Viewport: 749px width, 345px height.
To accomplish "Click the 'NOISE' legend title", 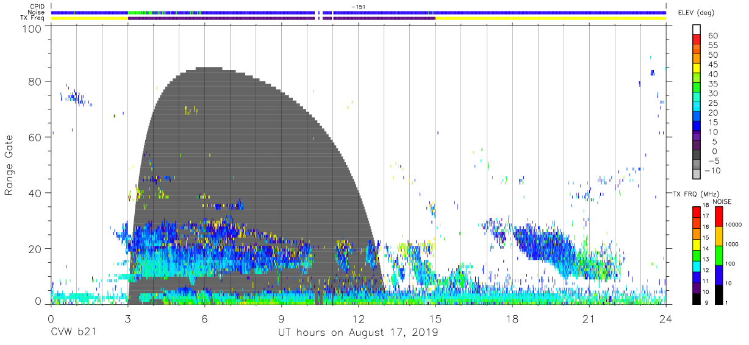I will pyautogui.click(x=722, y=201).
